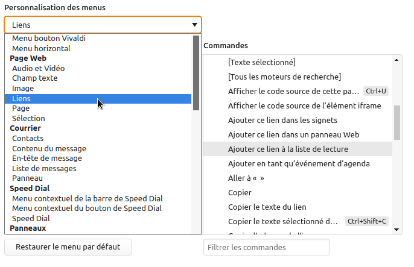Select "Contacts" under Courrier

[28, 138]
